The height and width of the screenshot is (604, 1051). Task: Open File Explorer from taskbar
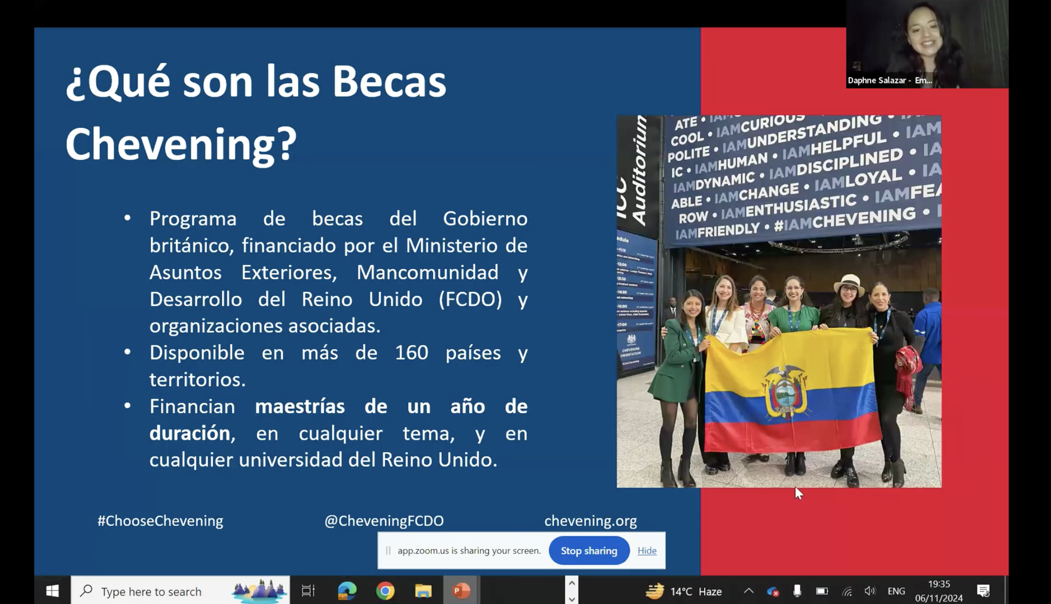tap(423, 591)
